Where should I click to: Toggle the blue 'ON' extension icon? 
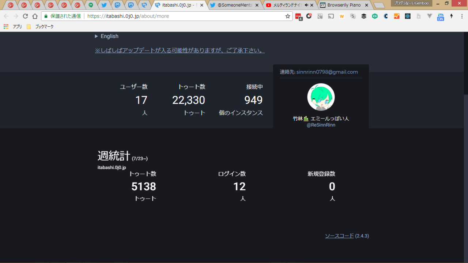[x=441, y=16]
